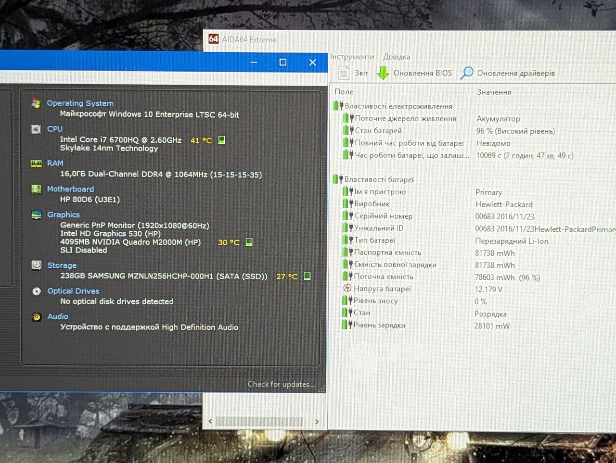Click the Check for updates link
The width and height of the screenshot is (616, 463).
coord(281,384)
